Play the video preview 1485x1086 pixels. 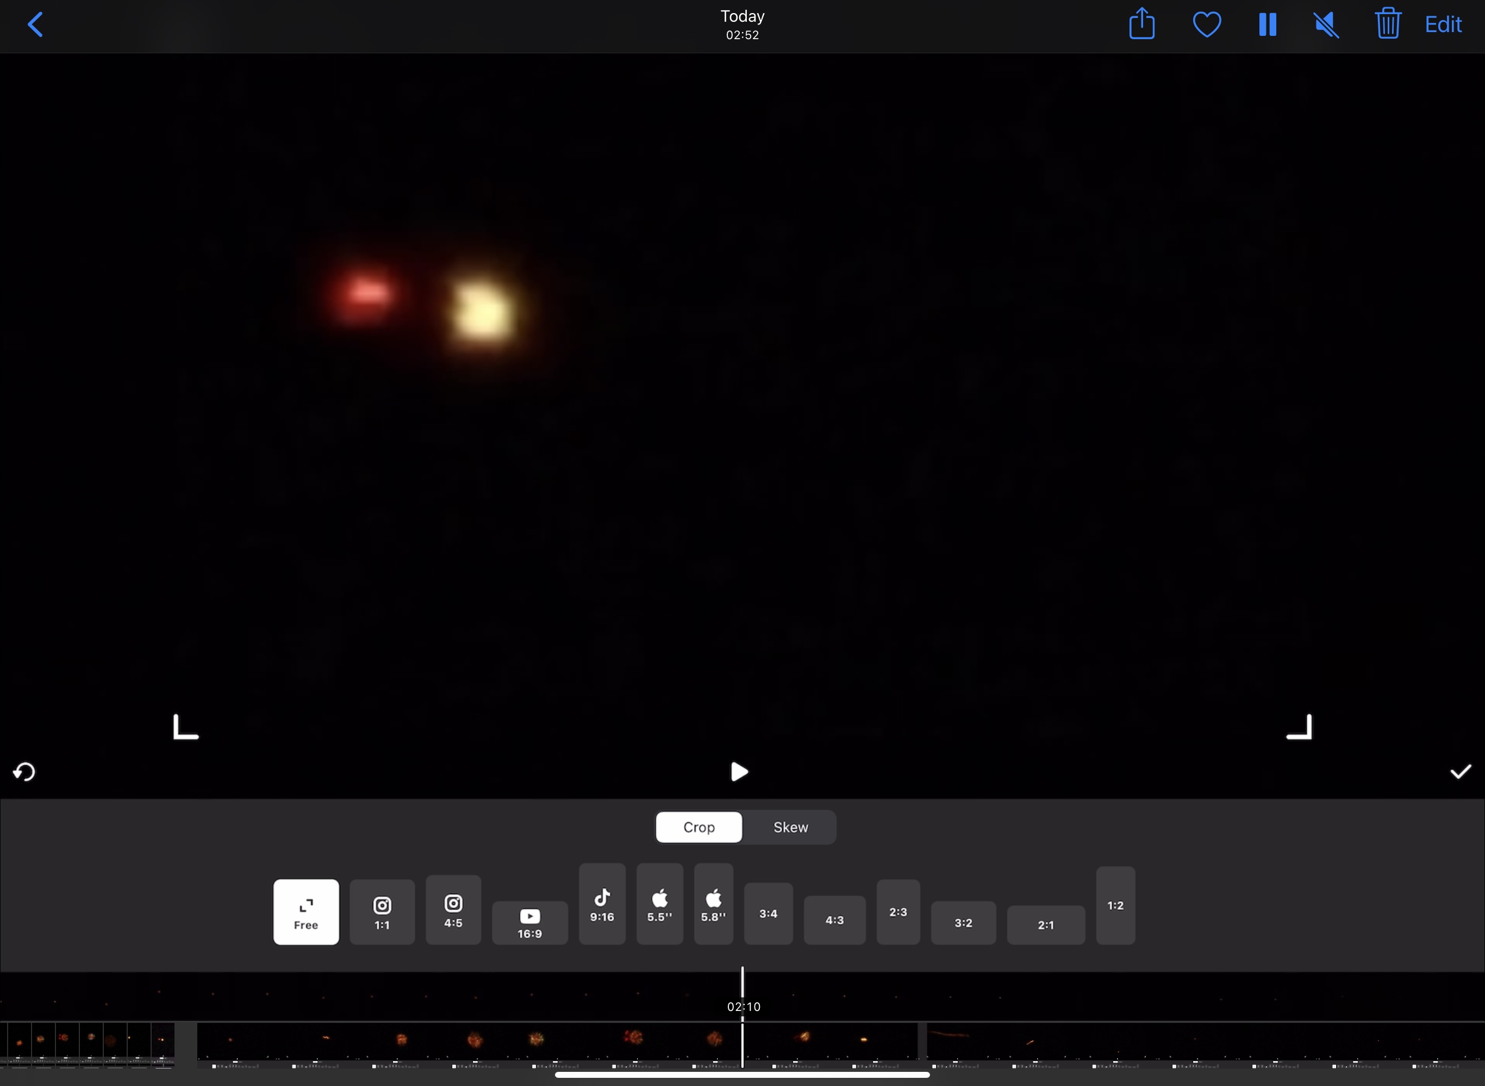tap(739, 772)
